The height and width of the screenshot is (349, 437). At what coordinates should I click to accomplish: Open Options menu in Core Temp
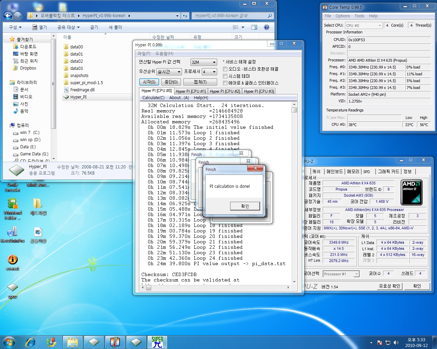[342, 16]
